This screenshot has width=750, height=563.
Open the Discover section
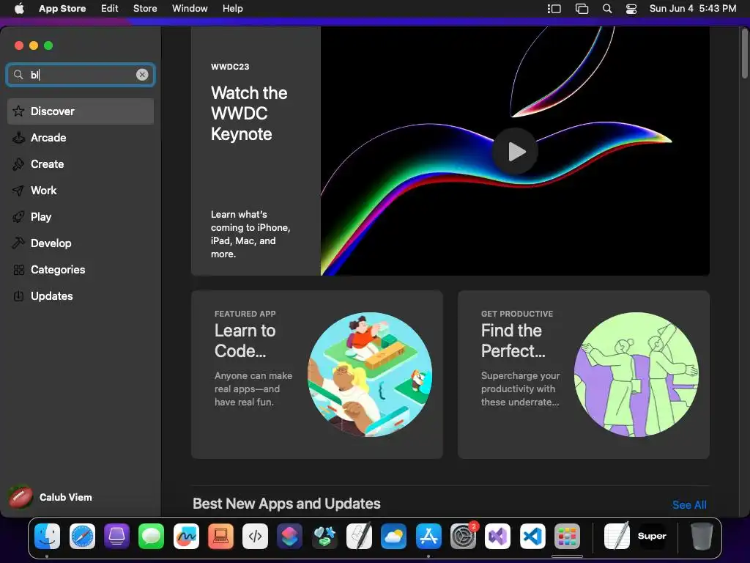pos(81,111)
